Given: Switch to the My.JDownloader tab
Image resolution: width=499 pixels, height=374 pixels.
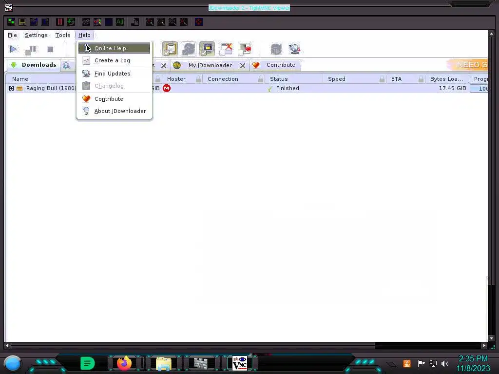Looking at the screenshot, I should (x=210, y=65).
